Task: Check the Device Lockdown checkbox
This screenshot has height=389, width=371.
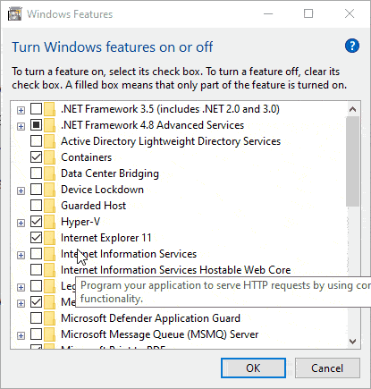Action: point(36,190)
